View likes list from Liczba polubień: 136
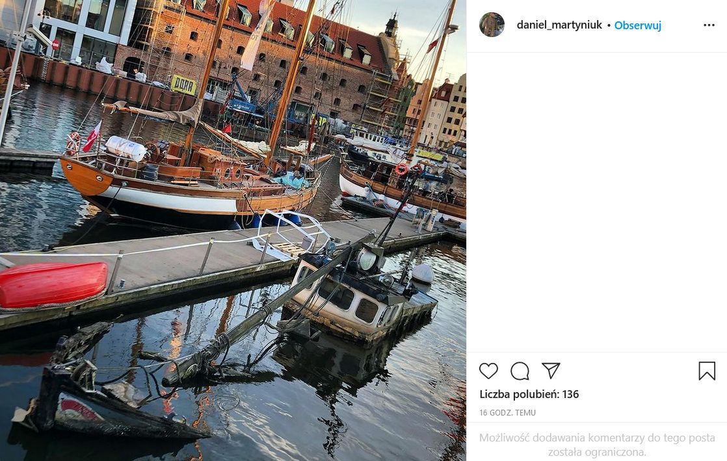727x461 pixels. (x=529, y=394)
